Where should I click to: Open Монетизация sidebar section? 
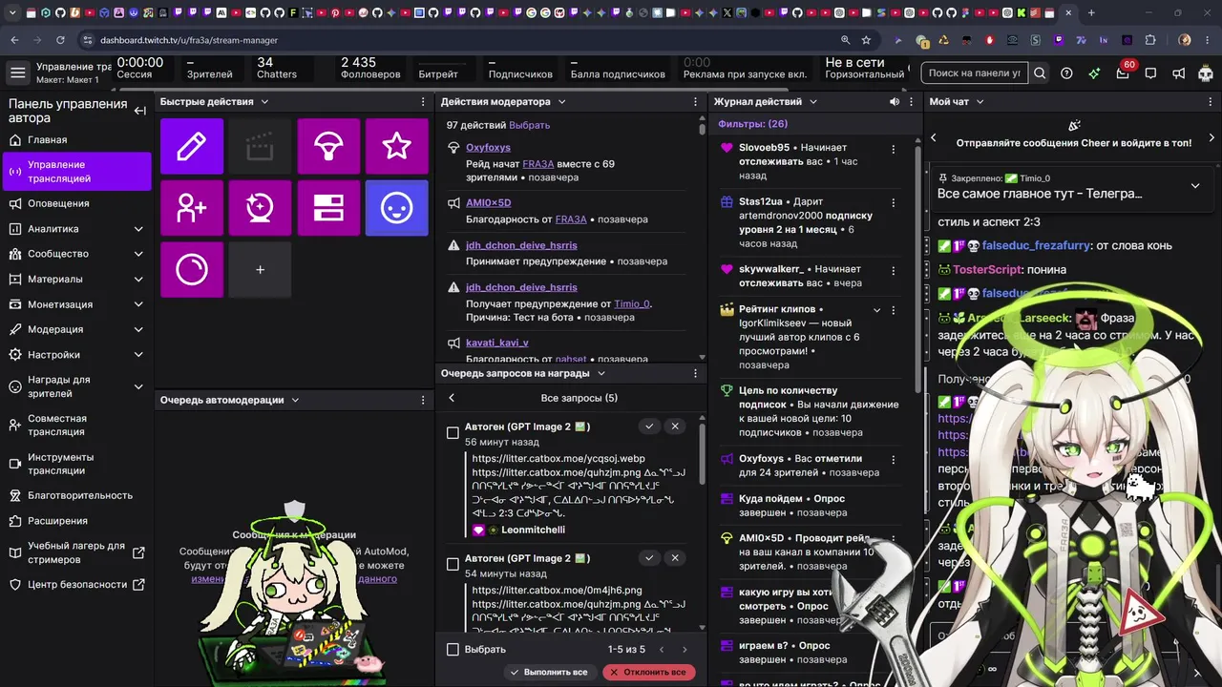pos(76,304)
